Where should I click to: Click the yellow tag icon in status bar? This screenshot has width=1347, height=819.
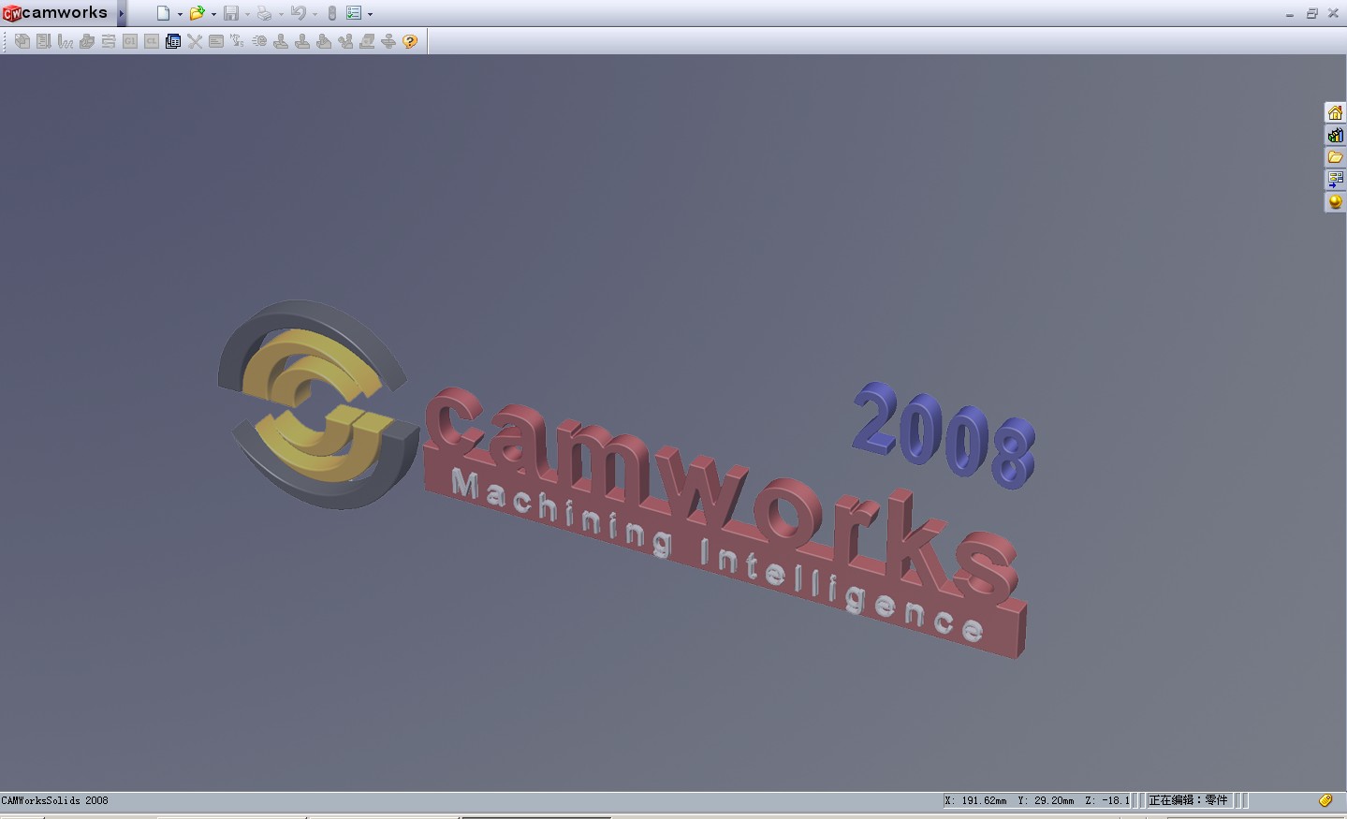tap(1325, 800)
